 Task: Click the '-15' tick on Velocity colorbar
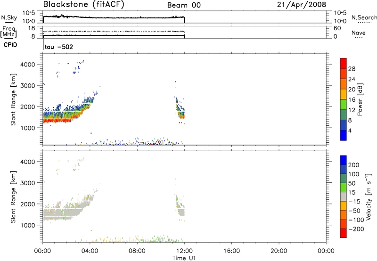[x=354, y=202]
